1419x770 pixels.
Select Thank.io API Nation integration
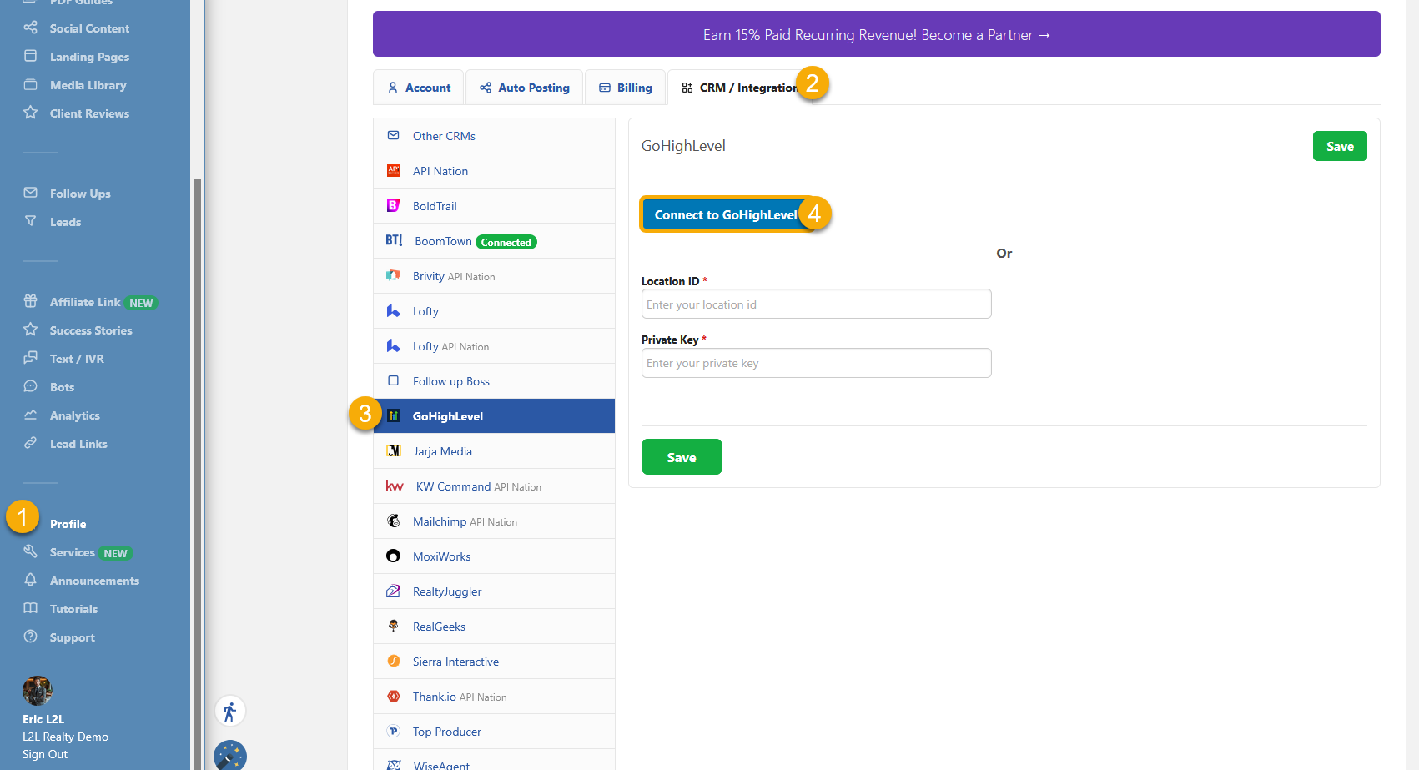pyautogui.click(x=494, y=697)
